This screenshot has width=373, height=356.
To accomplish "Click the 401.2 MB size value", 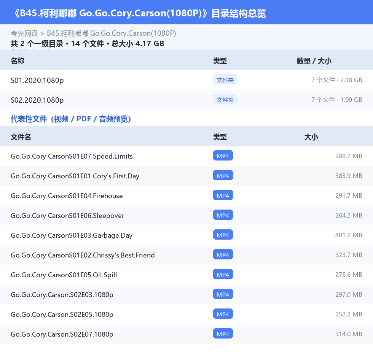I will pos(349,235).
